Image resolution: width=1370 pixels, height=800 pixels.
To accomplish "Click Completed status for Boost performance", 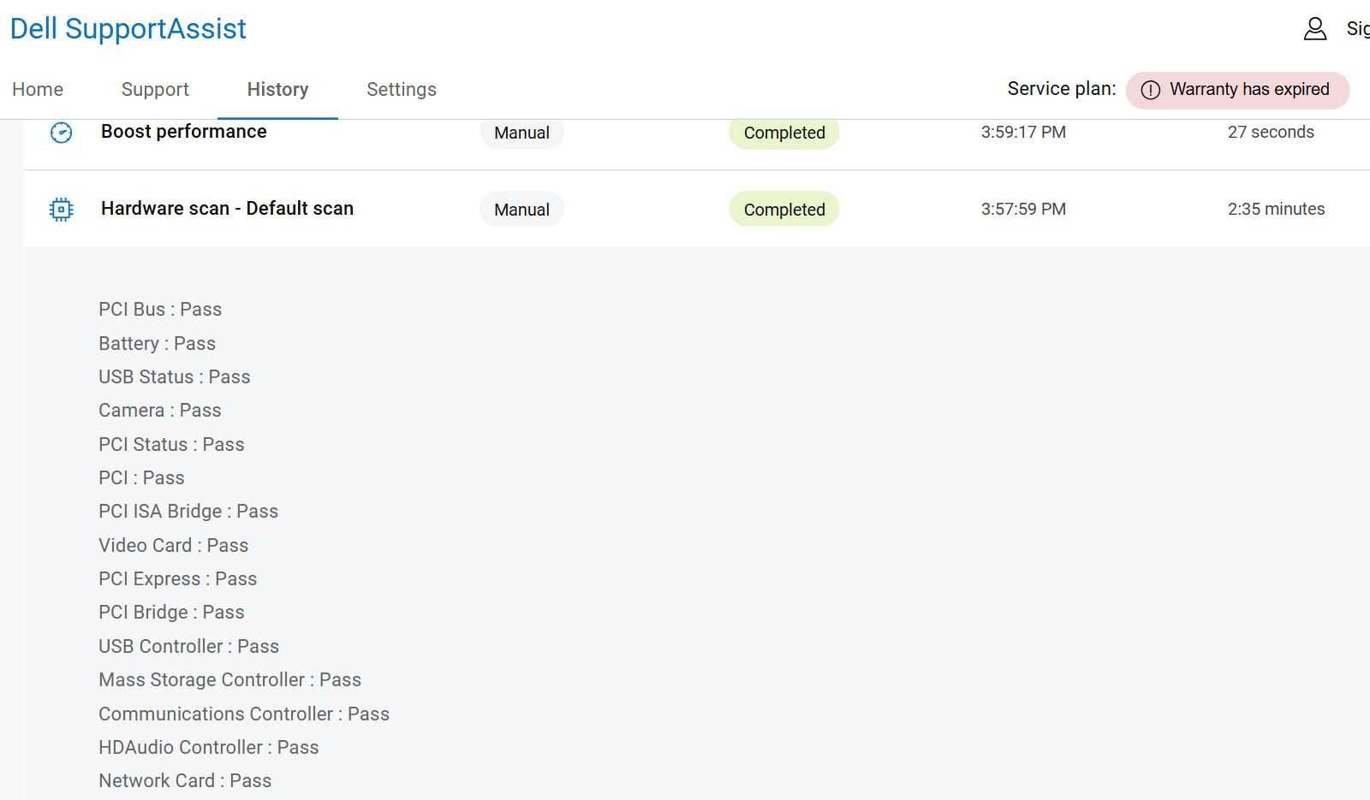I will [783, 133].
